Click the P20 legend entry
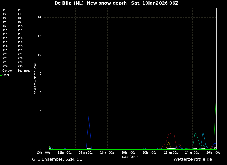227x165 pixels. pos(20,47)
